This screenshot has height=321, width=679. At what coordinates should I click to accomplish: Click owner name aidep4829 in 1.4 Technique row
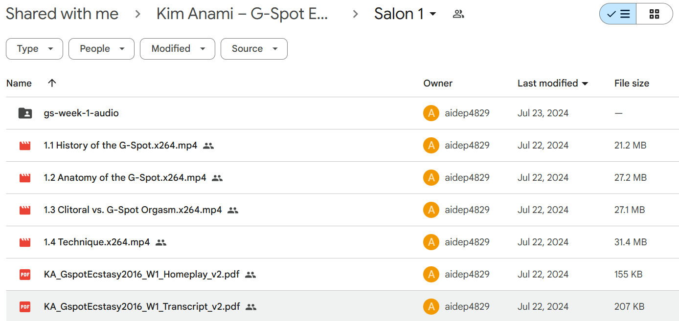coord(467,242)
